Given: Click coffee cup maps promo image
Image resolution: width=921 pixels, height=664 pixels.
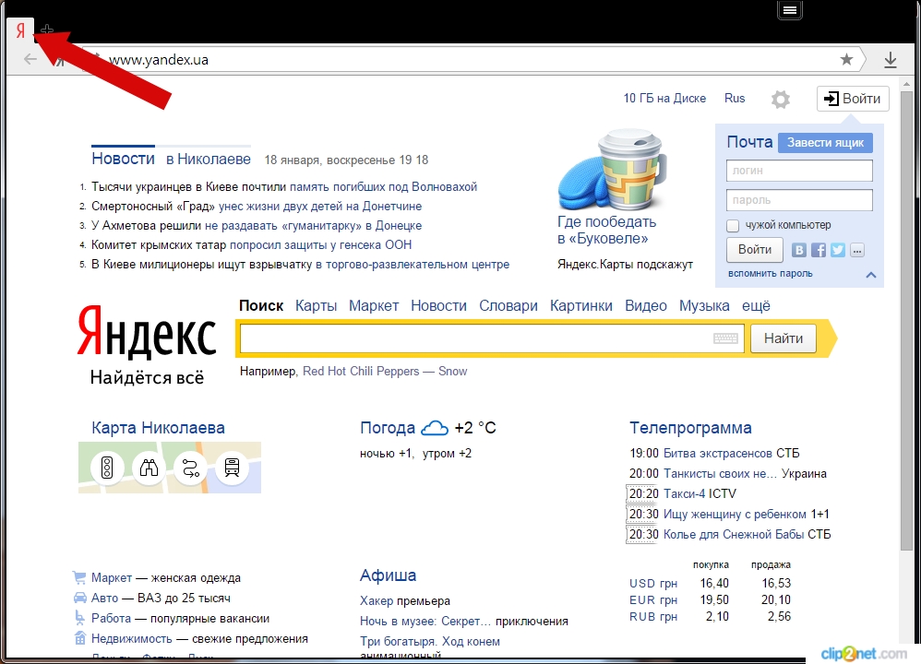Looking at the screenshot, I should click(613, 171).
